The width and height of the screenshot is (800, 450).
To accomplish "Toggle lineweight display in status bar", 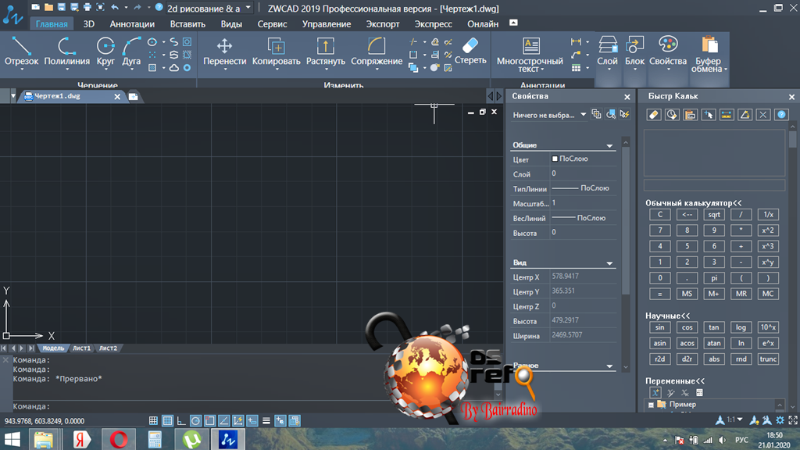I will tap(266, 421).
